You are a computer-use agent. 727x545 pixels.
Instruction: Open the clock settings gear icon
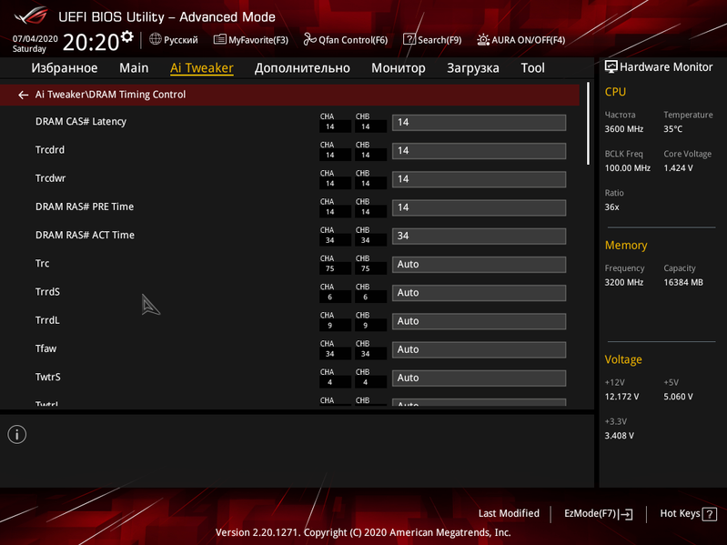coord(127,36)
